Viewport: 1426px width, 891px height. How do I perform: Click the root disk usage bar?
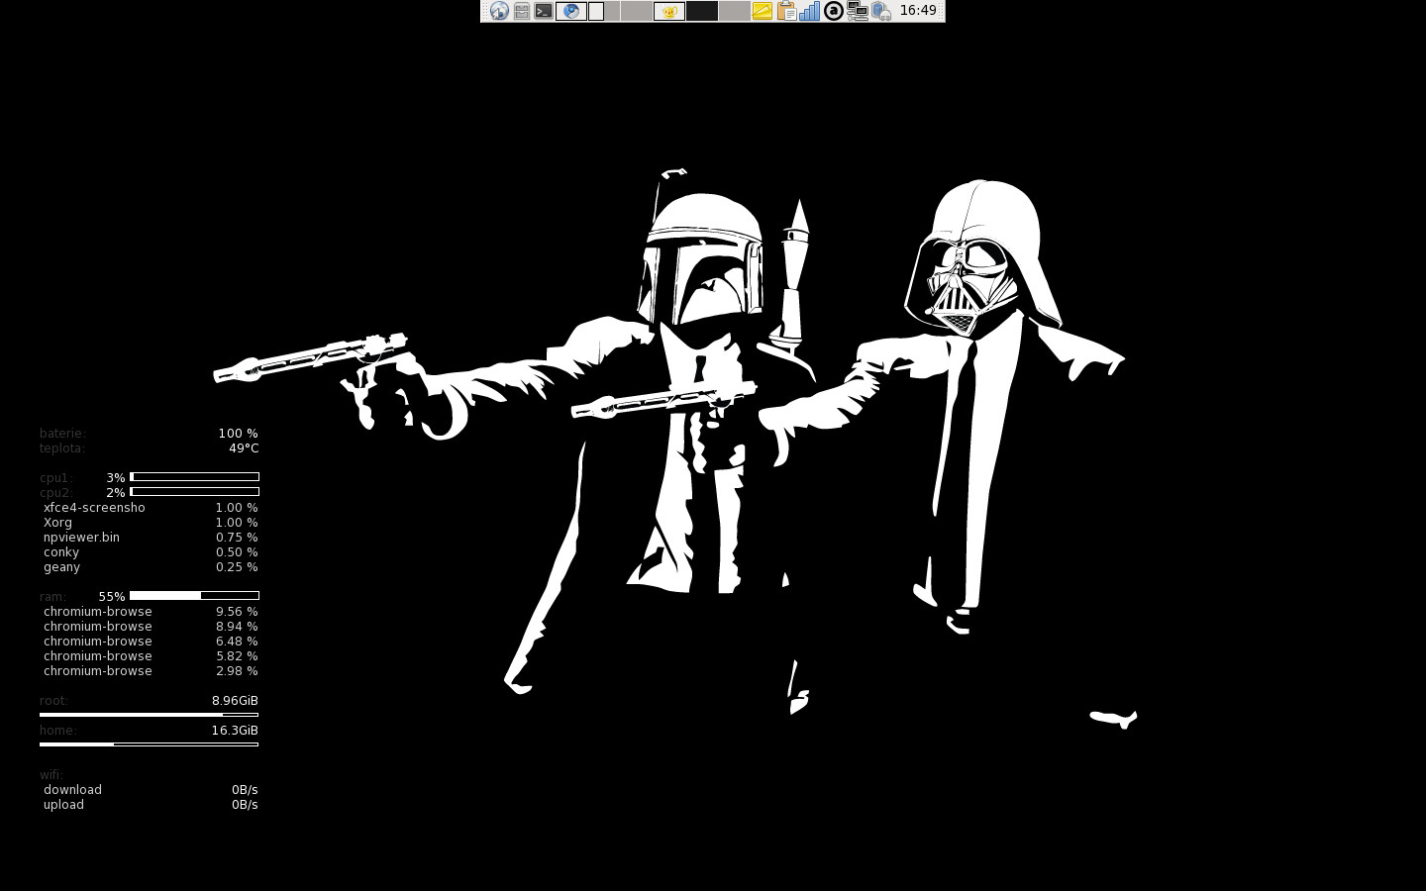pos(149,714)
